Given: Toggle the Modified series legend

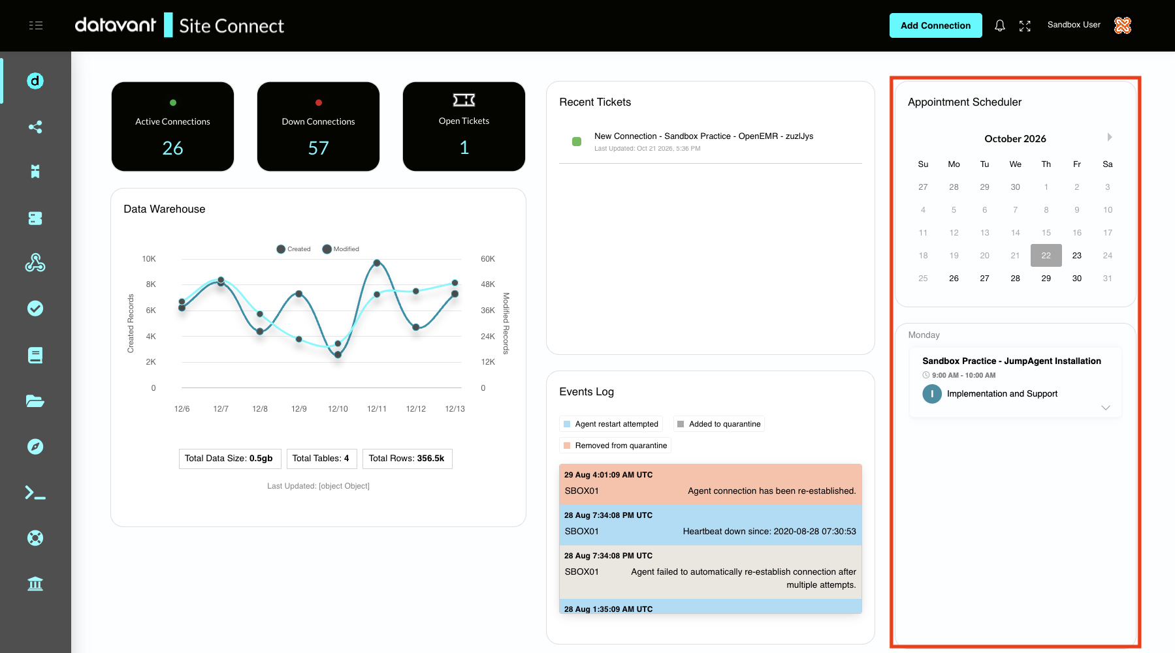Looking at the screenshot, I should coord(340,249).
